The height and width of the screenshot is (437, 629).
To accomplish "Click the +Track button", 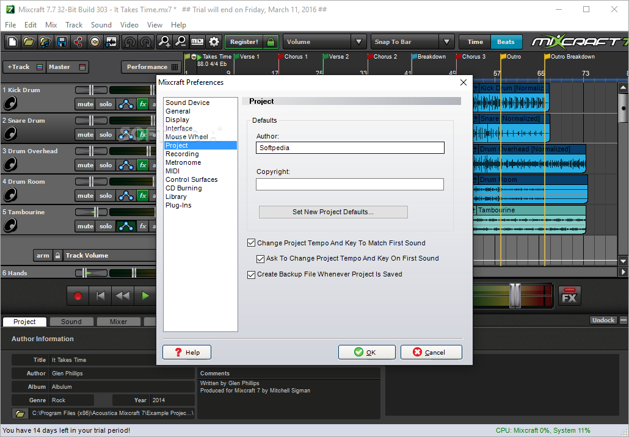I will pyautogui.click(x=24, y=67).
